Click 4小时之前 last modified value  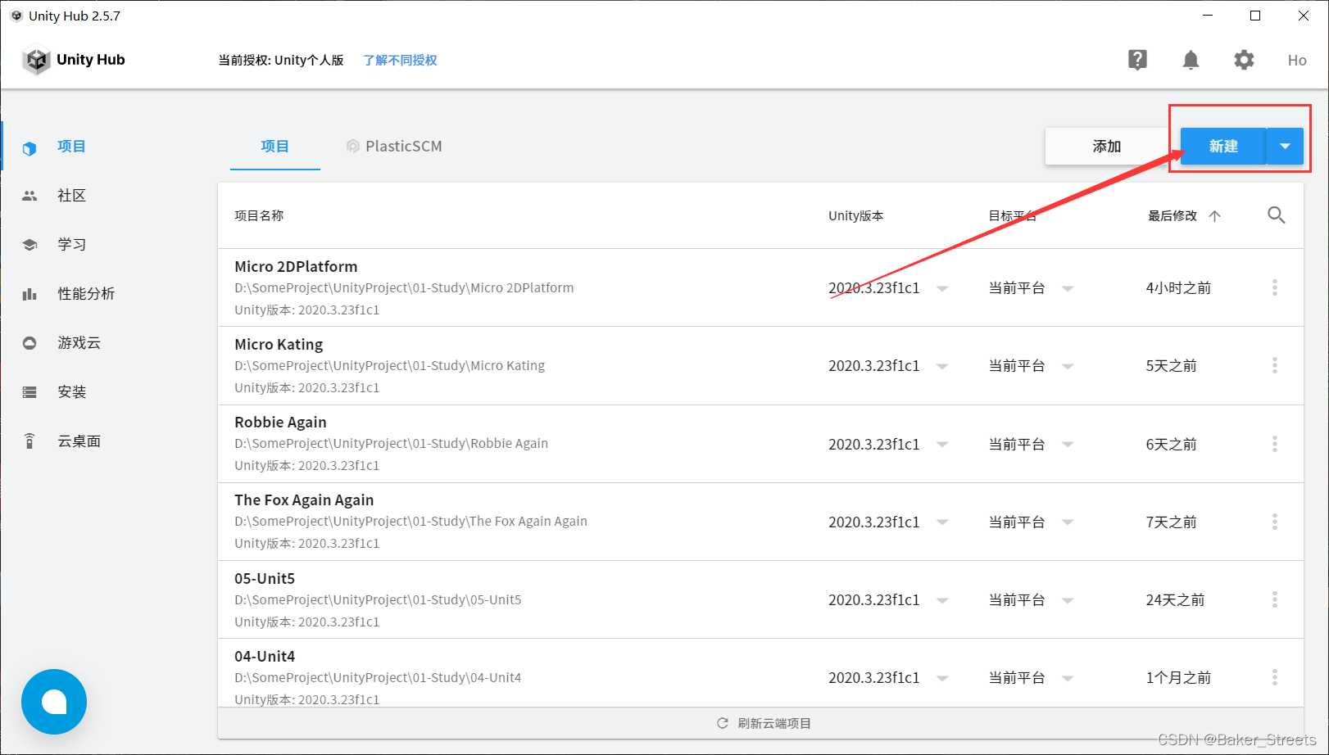[x=1178, y=288]
